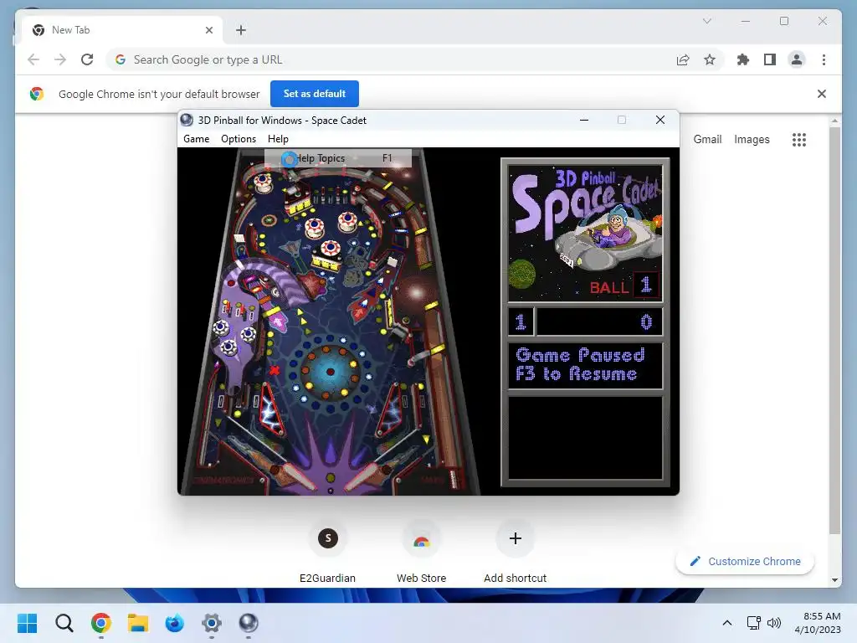Click the Customize Chrome button
This screenshot has height=643, width=857.
(x=745, y=562)
